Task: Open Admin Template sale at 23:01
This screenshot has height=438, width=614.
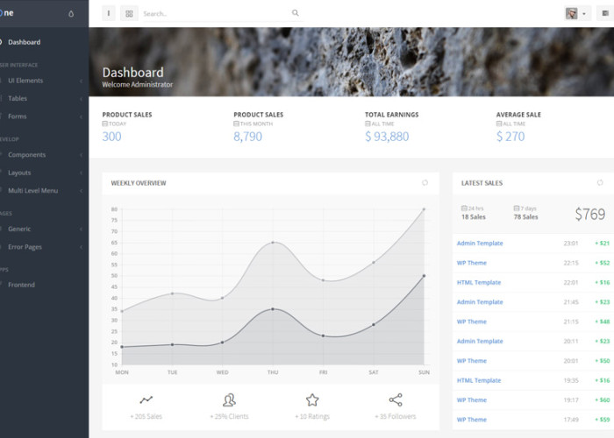Action: [480, 244]
